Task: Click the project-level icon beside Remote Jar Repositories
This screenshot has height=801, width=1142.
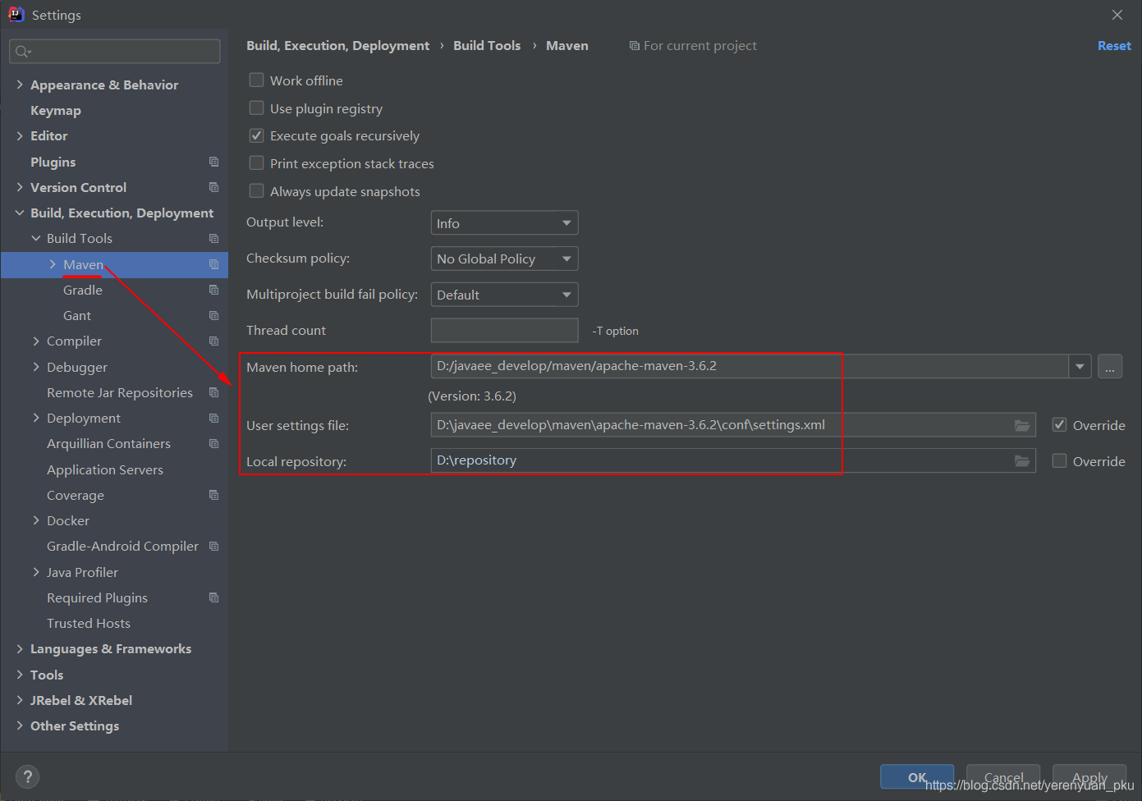Action: click(213, 392)
